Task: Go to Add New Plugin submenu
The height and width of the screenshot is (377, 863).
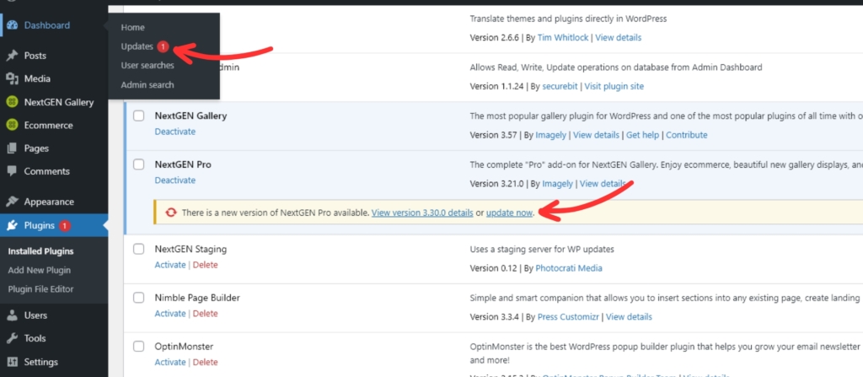Action: pyautogui.click(x=39, y=270)
